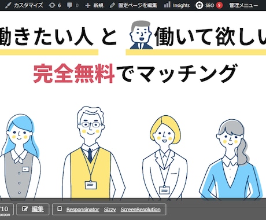Click the でマッチング headline text
The image size is (266, 220).
coord(176,74)
